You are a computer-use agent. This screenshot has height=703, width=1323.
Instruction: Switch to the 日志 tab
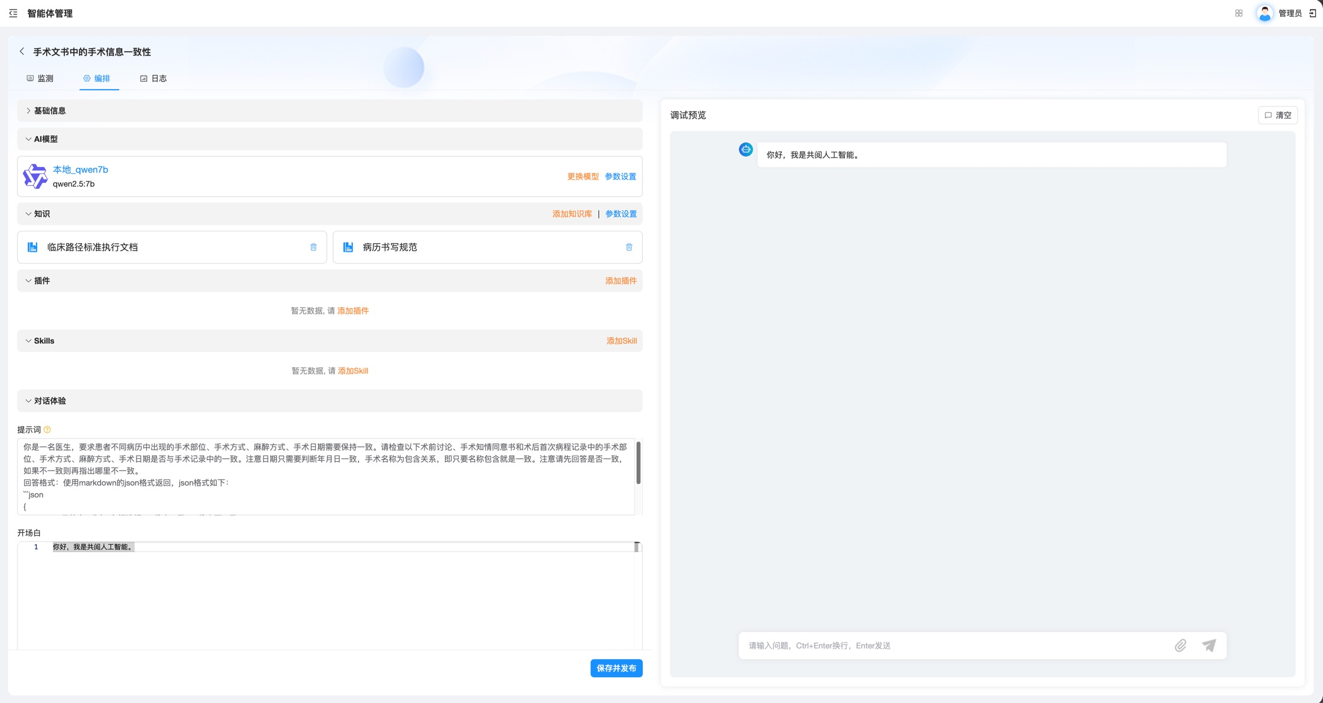(153, 78)
